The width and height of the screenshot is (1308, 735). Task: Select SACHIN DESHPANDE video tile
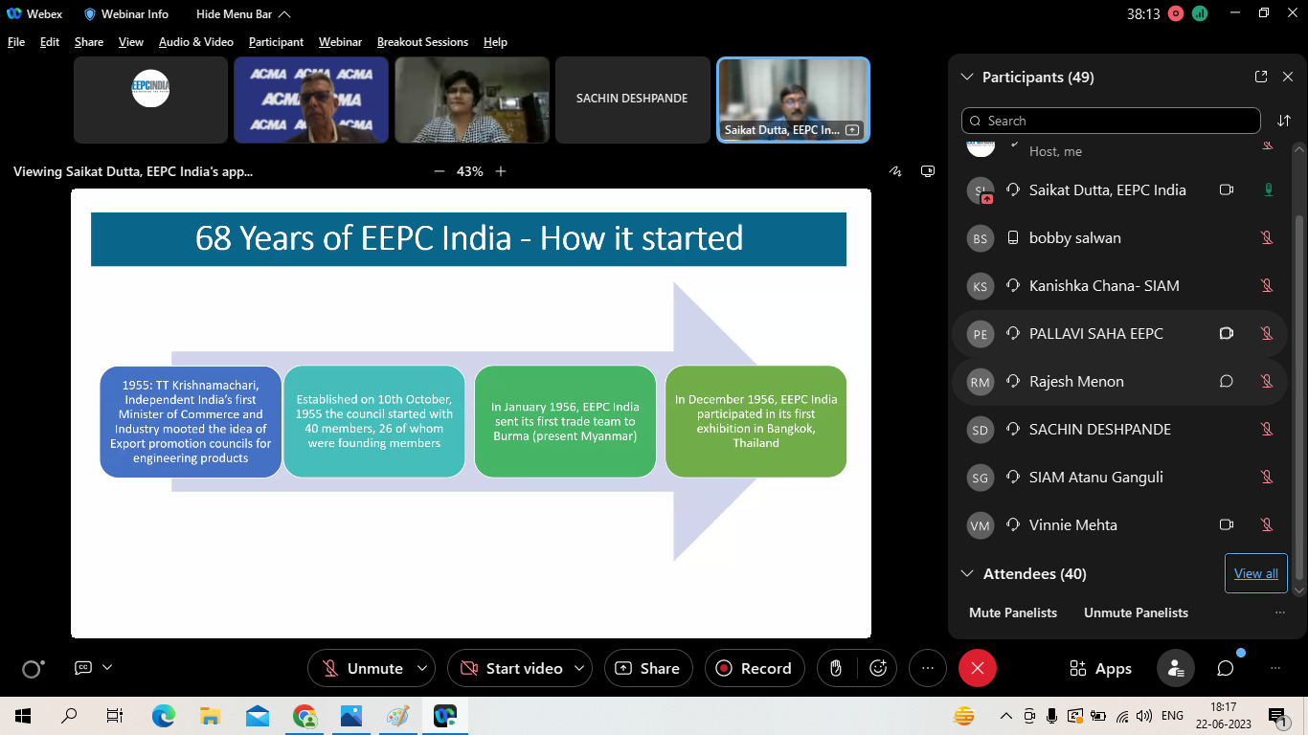(632, 100)
